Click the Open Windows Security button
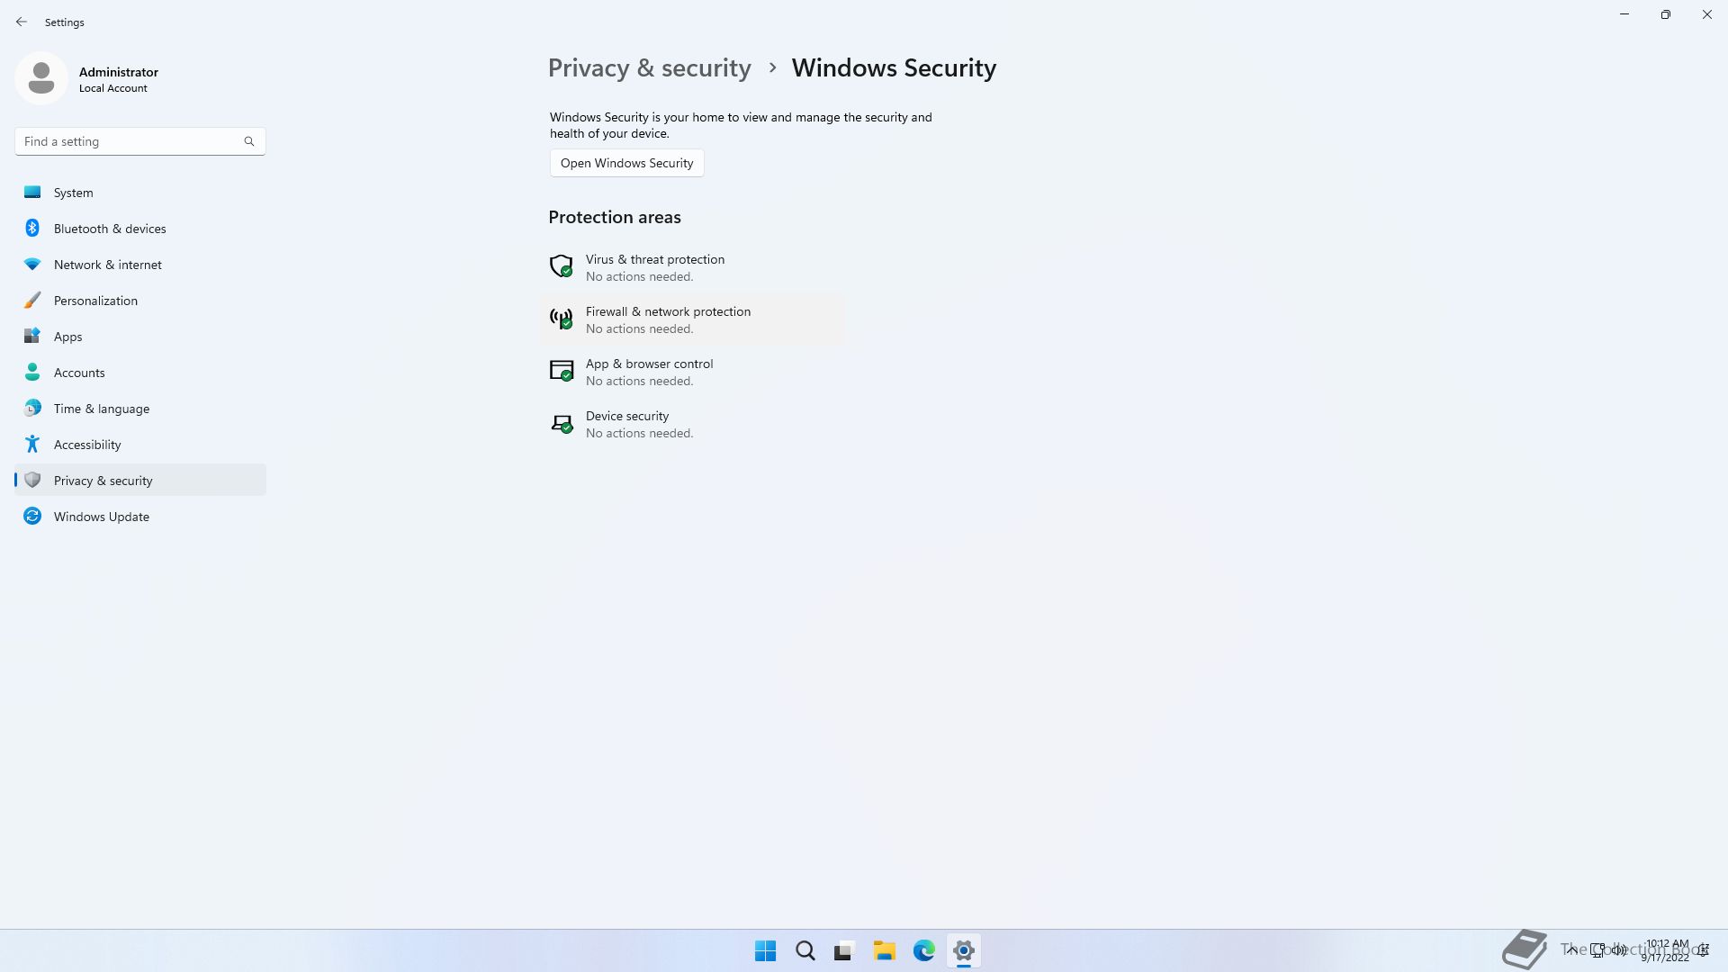The image size is (1728, 972). 626,163
